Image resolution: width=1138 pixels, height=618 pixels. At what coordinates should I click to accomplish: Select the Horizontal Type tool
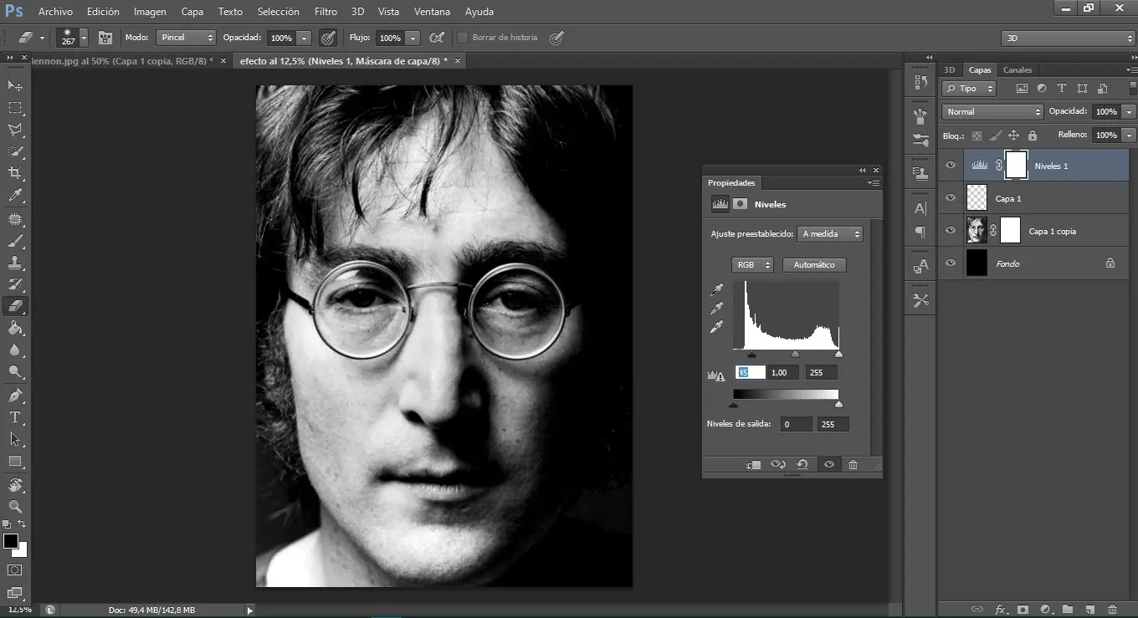[15, 416]
